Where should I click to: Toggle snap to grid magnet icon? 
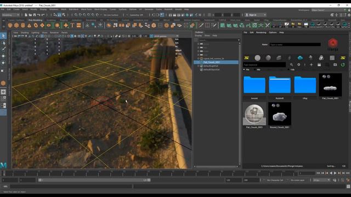76,15
